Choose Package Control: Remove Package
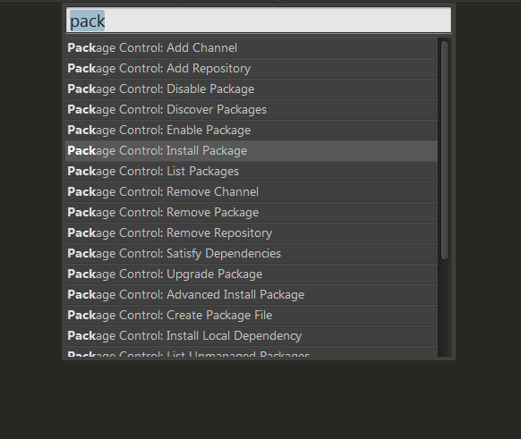 [252, 213]
